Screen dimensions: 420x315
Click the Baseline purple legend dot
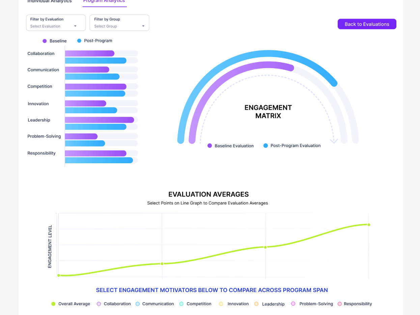pyautogui.click(x=45, y=41)
